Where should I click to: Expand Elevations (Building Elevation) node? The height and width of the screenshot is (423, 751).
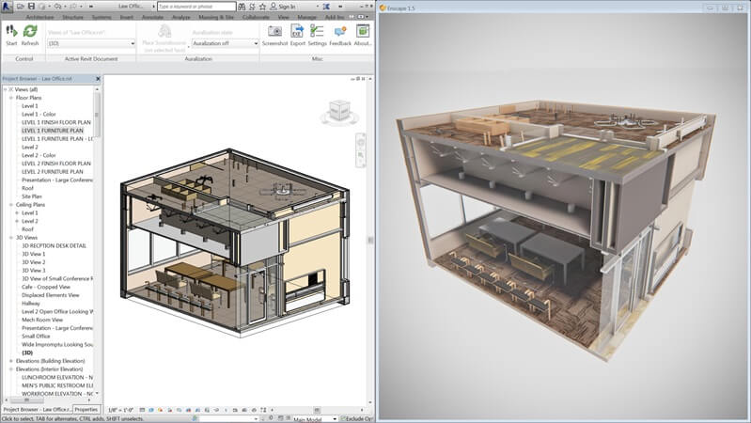coord(11,361)
